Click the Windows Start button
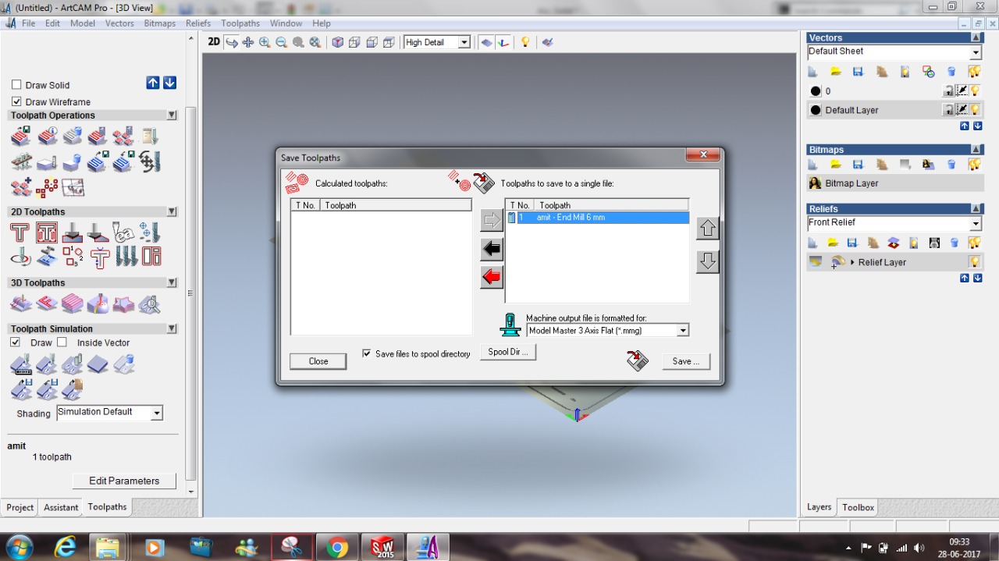The height and width of the screenshot is (561, 999). [x=19, y=547]
